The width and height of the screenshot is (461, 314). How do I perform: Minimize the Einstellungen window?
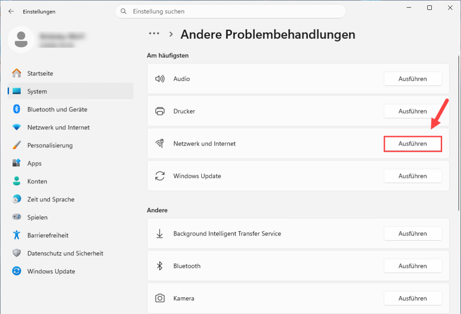[409, 8]
